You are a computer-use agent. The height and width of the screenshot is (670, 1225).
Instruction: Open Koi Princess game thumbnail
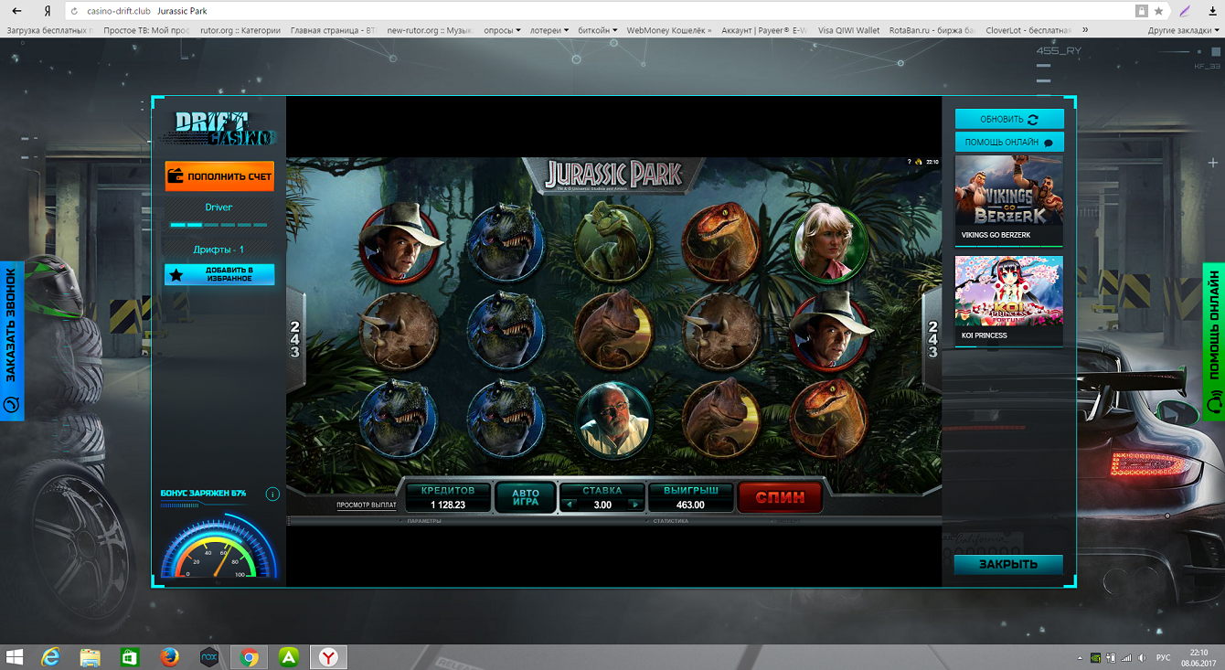pyautogui.click(x=1009, y=301)
